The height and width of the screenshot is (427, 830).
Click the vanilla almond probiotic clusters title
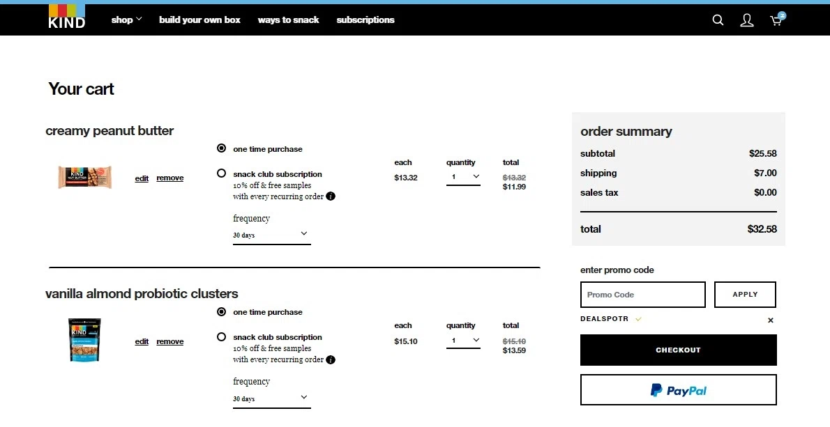(x=142, y=293)
